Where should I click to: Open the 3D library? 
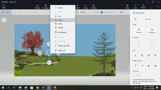94,6
